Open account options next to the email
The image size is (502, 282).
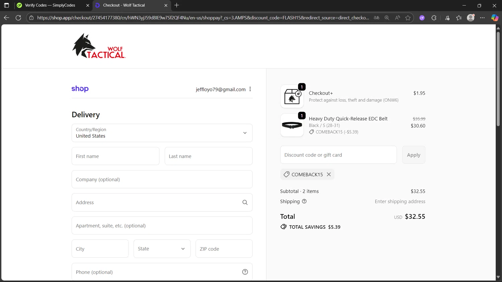click(250, 89)
